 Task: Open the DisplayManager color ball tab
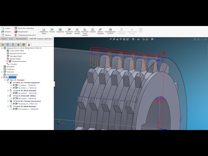click(x=24, y=45)
